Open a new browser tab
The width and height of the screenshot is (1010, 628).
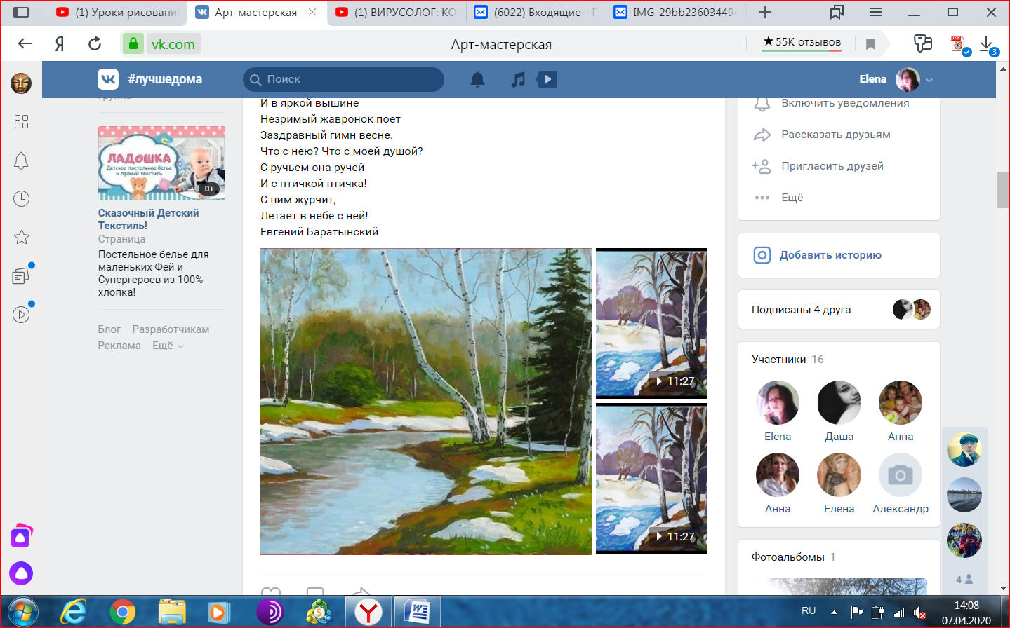pyautogui.click(x=765, y=12)
